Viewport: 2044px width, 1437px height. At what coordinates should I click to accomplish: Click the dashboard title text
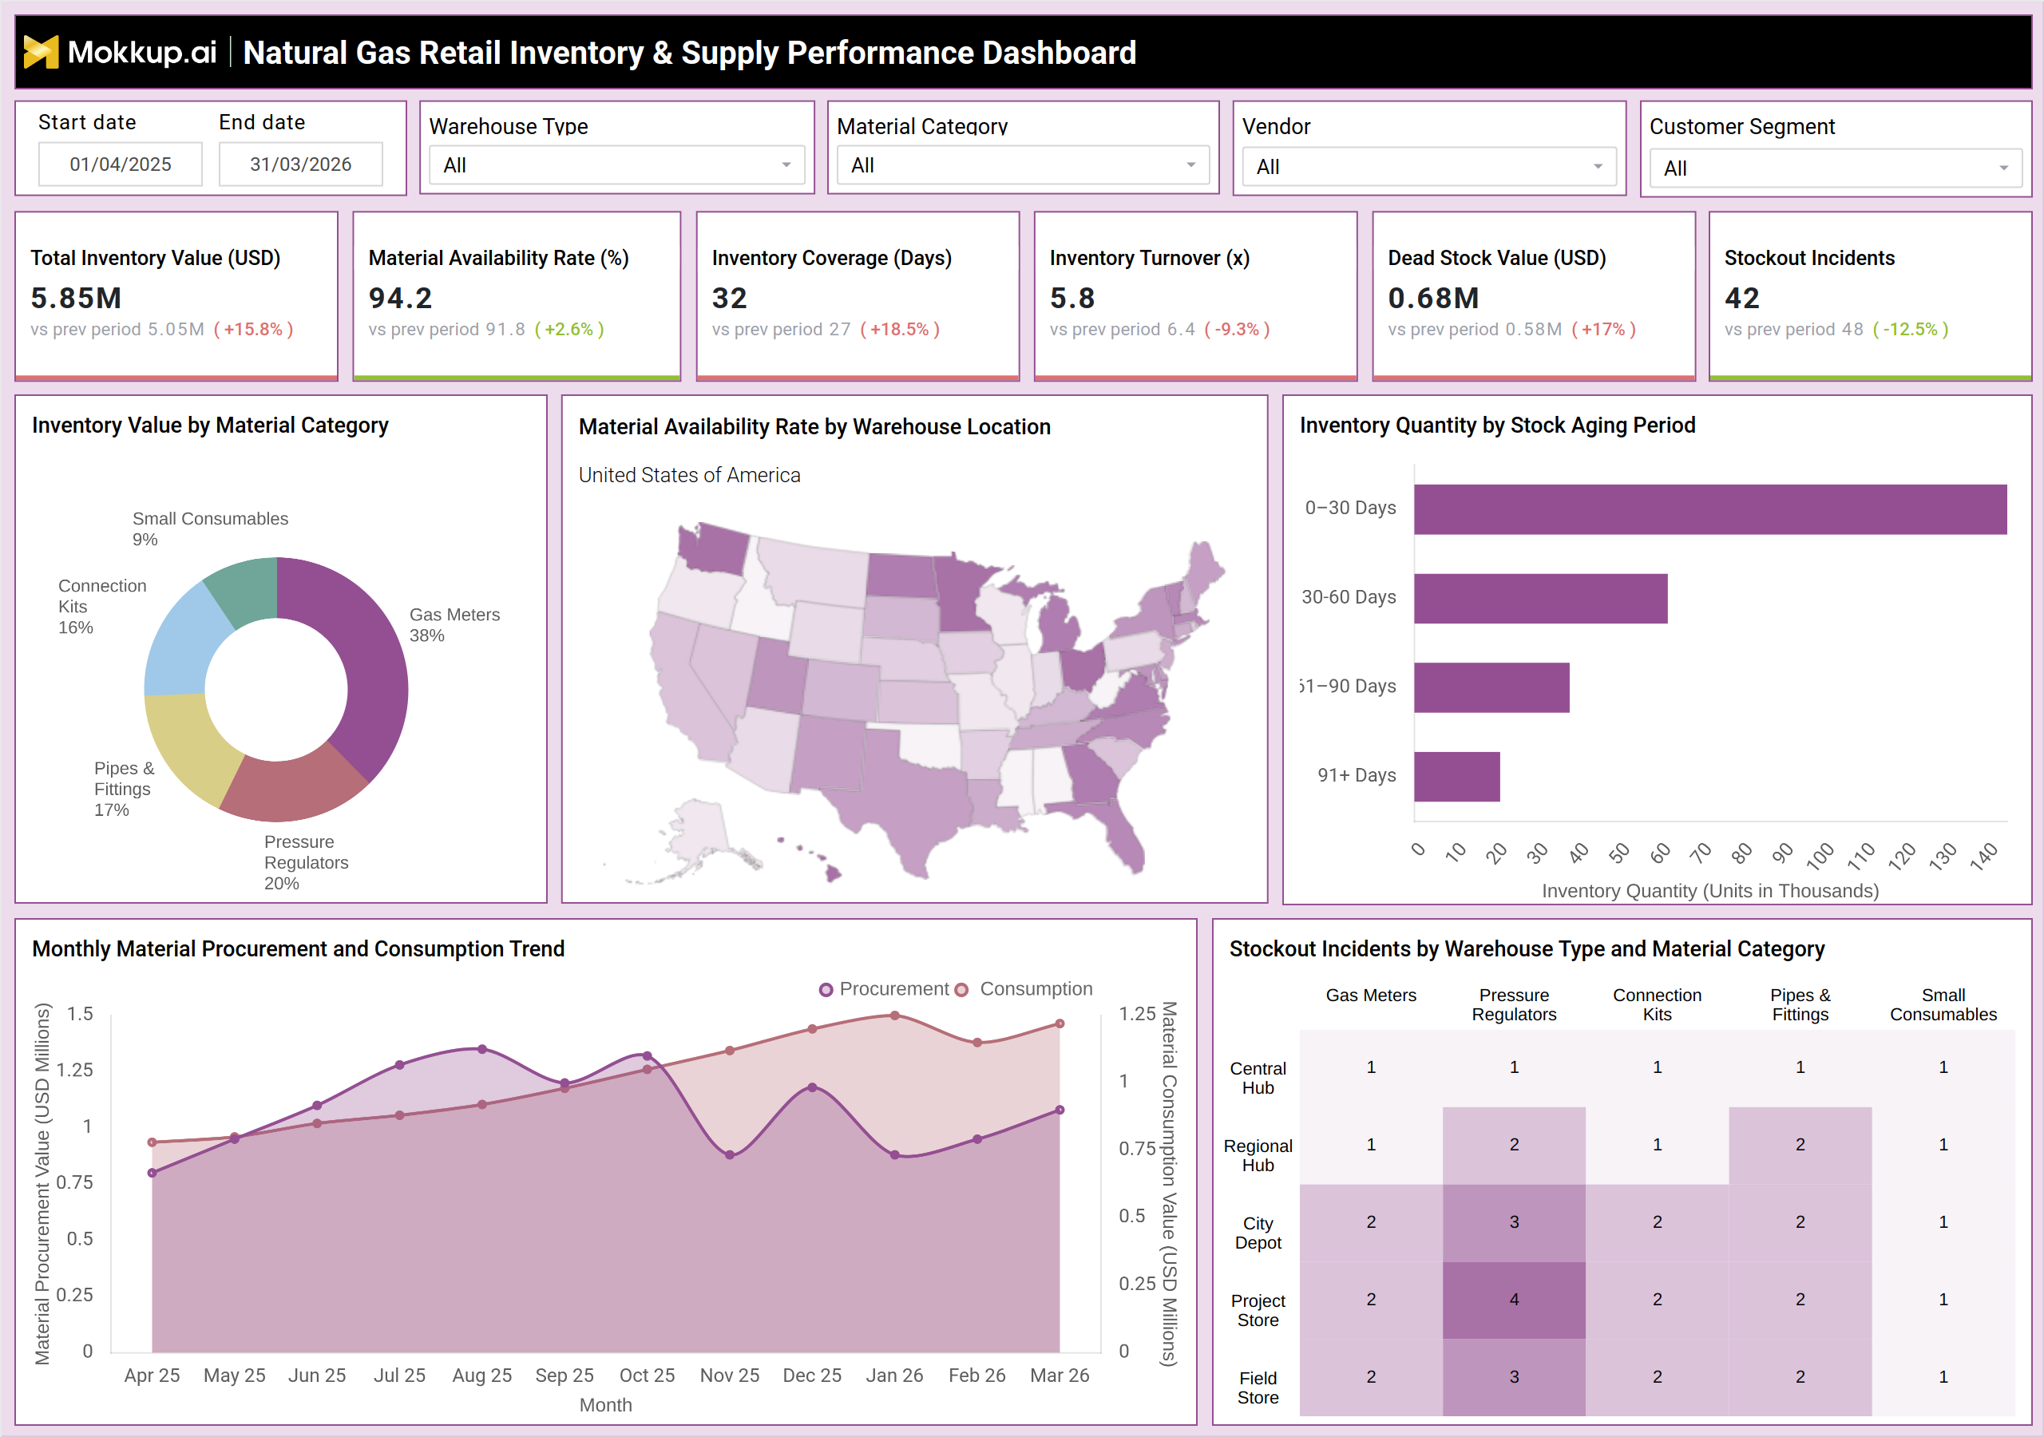(690, 53)
